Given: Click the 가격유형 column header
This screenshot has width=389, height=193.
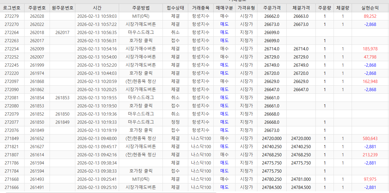Looking at the screenshot, I should [246, 8].
